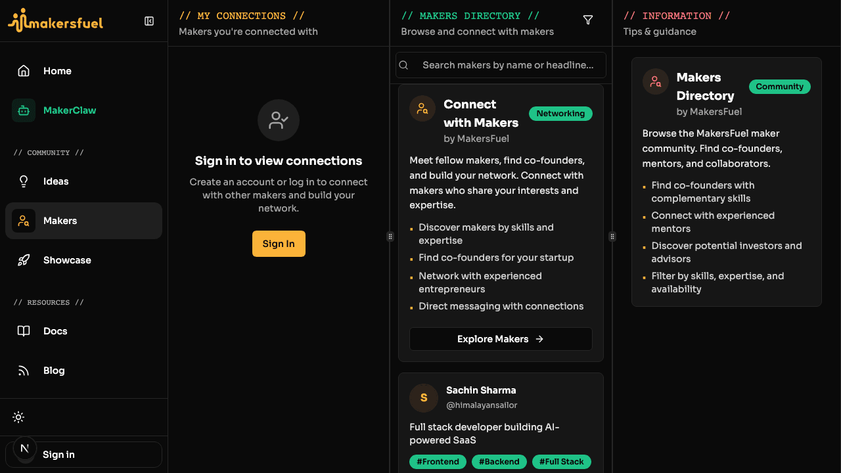The height and width of the screenshot is (473, 841).
Task: Click the Makers Directory info card icon
Action: tap(656, 81)
